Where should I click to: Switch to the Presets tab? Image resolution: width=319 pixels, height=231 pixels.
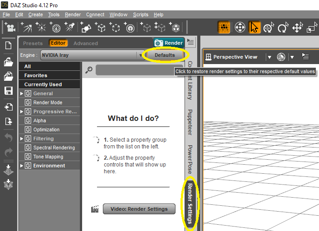pos(33,43)
